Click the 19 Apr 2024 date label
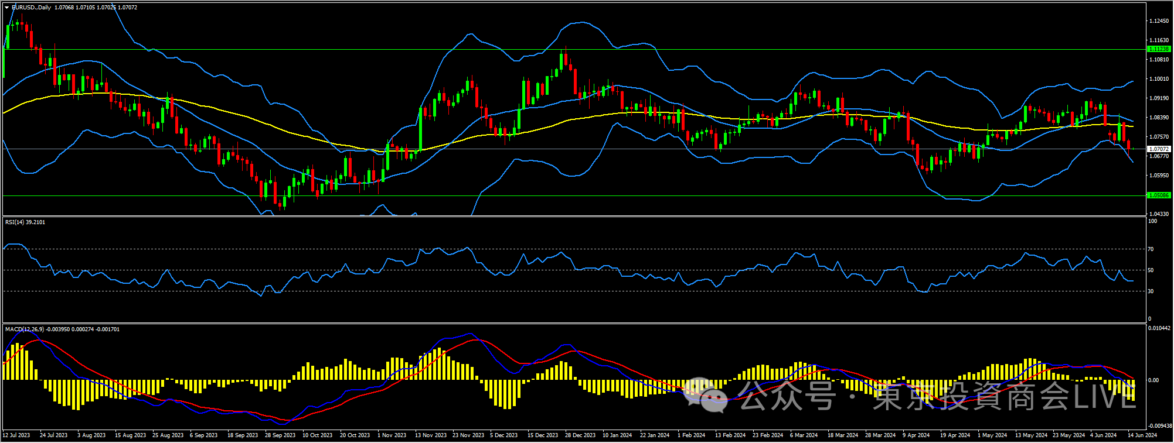Image resolution: width=1174 pixels, height=443 pixels. (x=955, y=435)
